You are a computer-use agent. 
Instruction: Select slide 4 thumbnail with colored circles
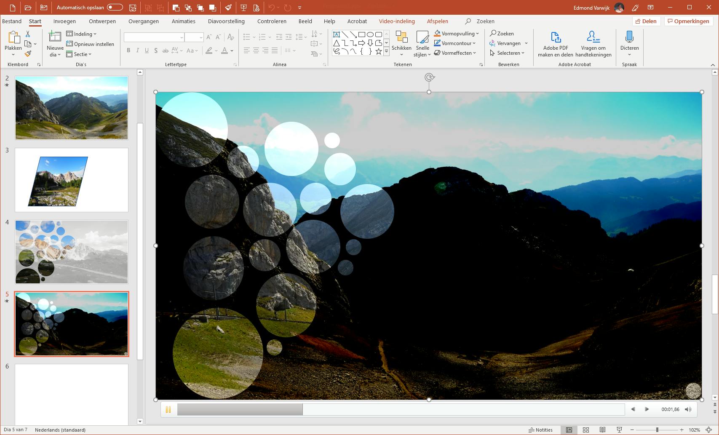click(72, 252)
